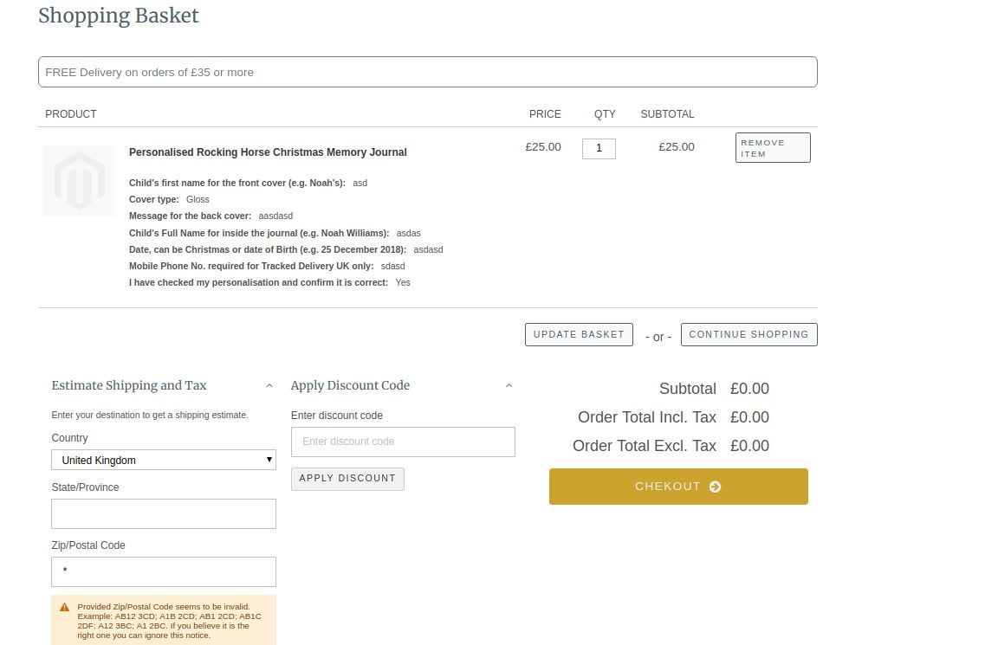985x645 pixels.
Task: Open the Personalised Rocking Horse Christmas Memory Journal link
Action: point(268,152)
